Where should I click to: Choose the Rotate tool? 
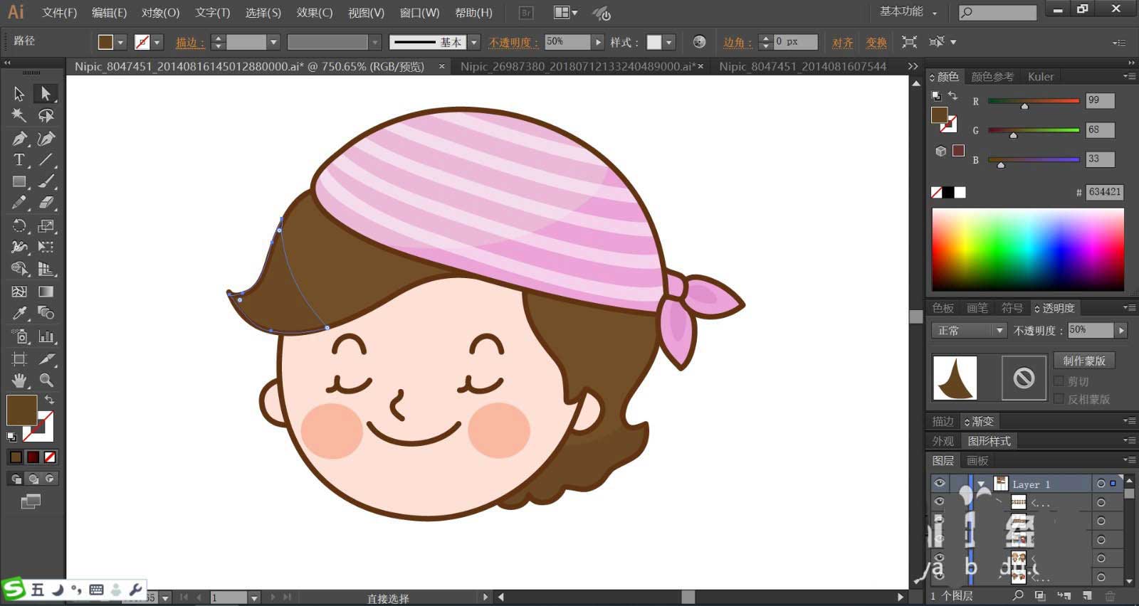[19, 226]
